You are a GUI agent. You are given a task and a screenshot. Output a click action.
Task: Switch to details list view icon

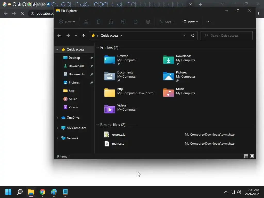[246, 156]
